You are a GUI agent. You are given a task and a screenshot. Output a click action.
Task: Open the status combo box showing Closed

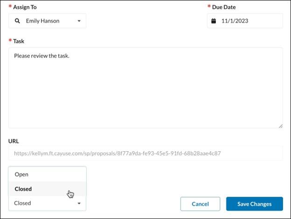(x=47, y=203)
